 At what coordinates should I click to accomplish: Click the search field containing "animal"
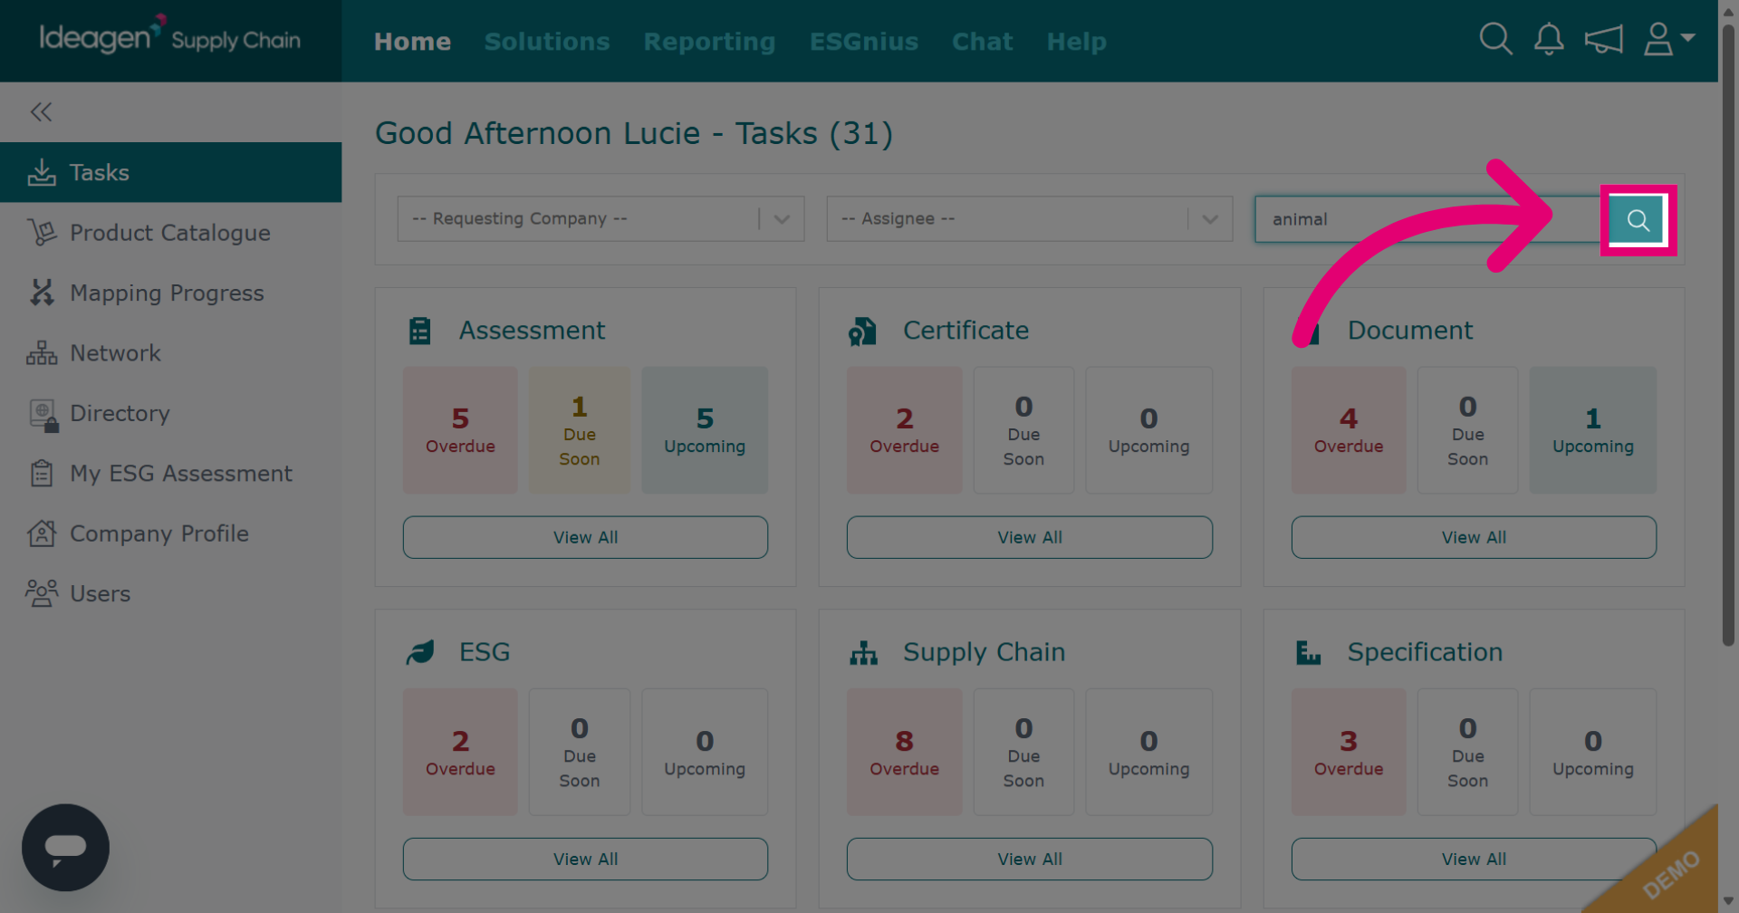click(1432, 219)
